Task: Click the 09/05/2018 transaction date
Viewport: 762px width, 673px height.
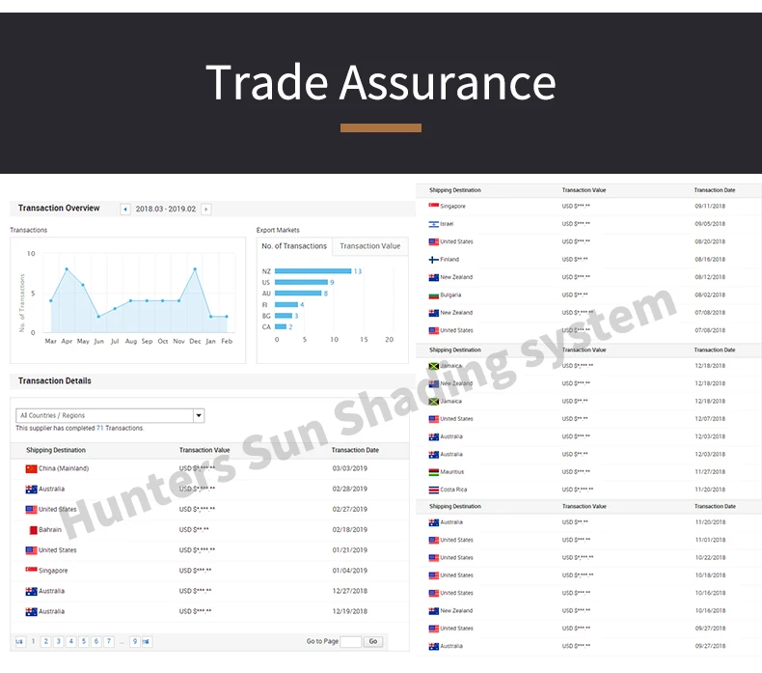Action: pyautogui.click(x=710, y=224)
